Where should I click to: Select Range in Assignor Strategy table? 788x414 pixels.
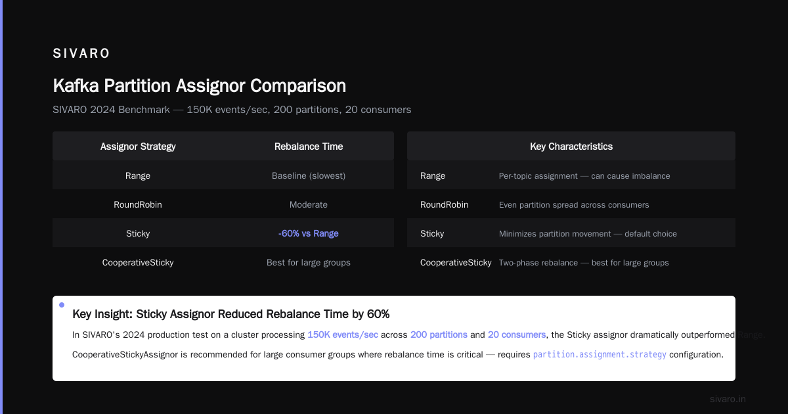(x=138, y=175)
